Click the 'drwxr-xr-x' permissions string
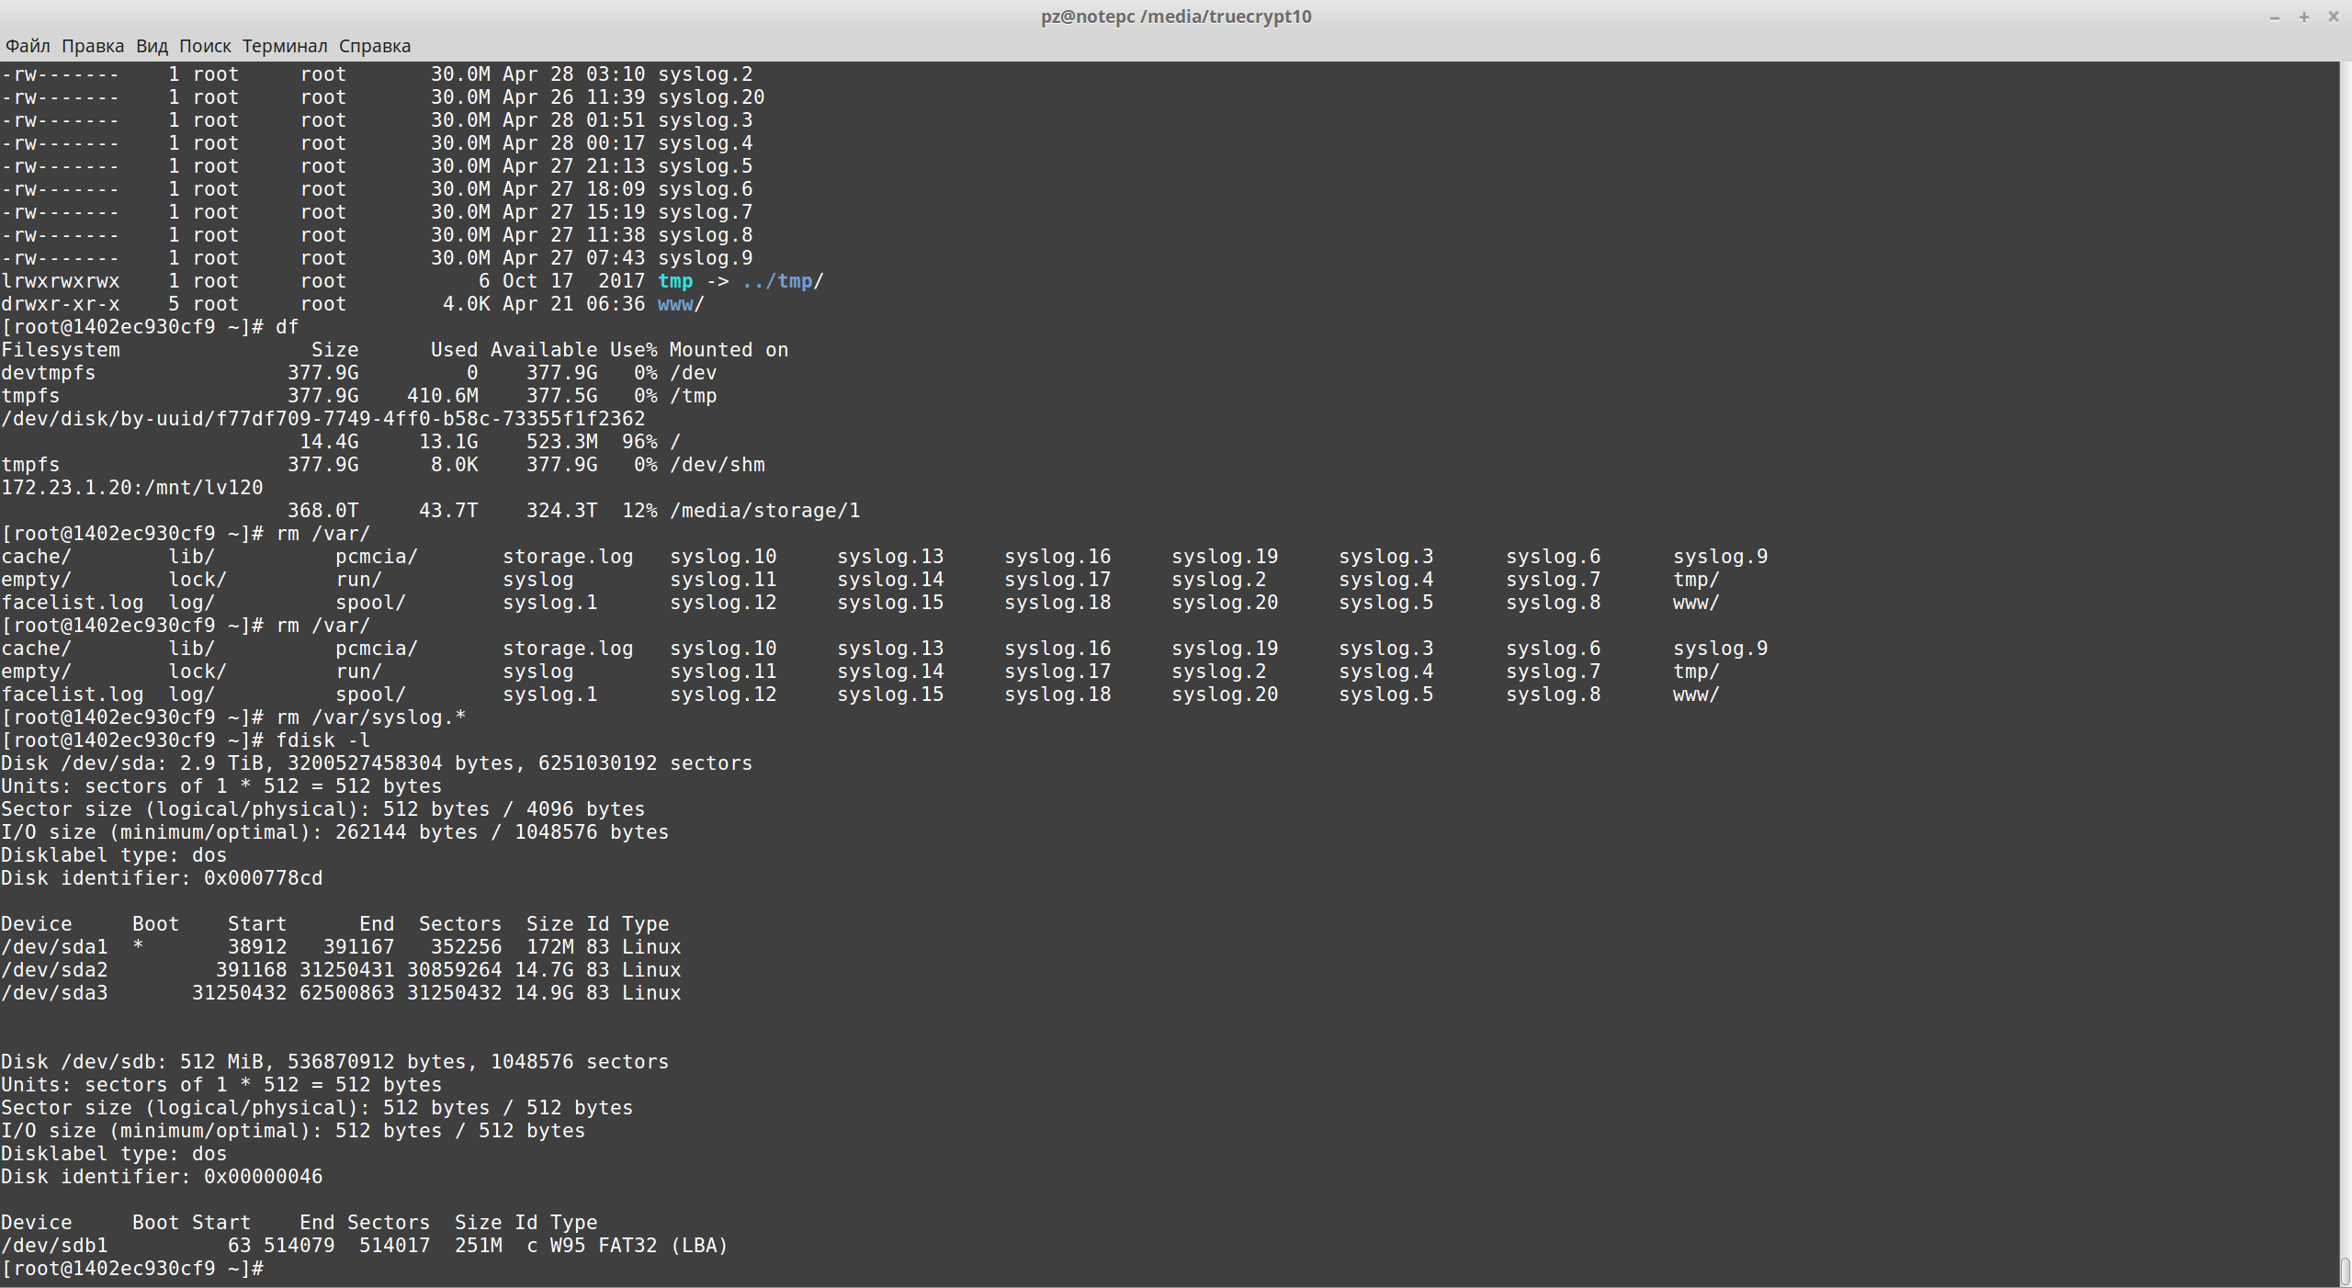This screenshot has width=2352, height=1288. (x=60, y=304)
